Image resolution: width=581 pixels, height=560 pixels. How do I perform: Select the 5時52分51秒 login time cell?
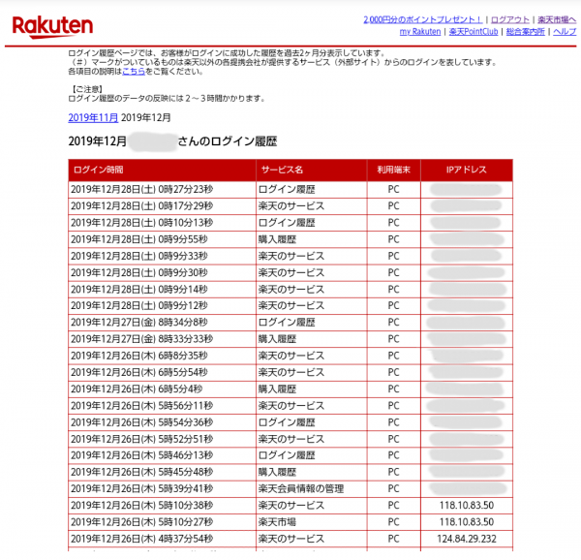coord(162,439)
